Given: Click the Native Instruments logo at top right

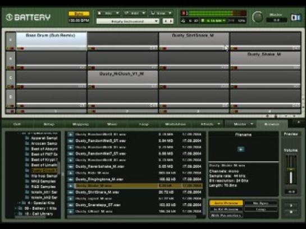Looking at the screenshot, I should pyautogui.click(x=296, y=17).
